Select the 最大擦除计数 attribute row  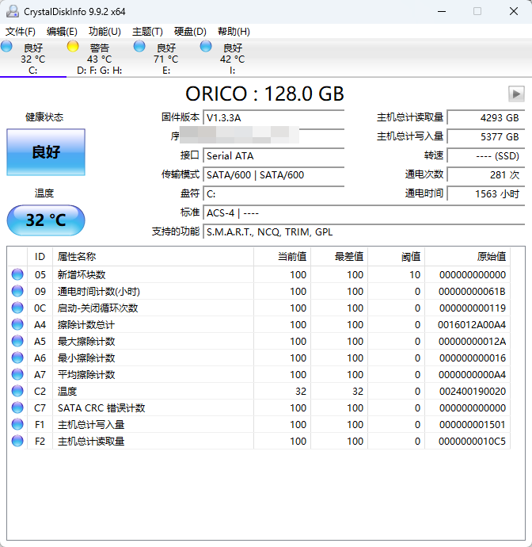(259, 341)
